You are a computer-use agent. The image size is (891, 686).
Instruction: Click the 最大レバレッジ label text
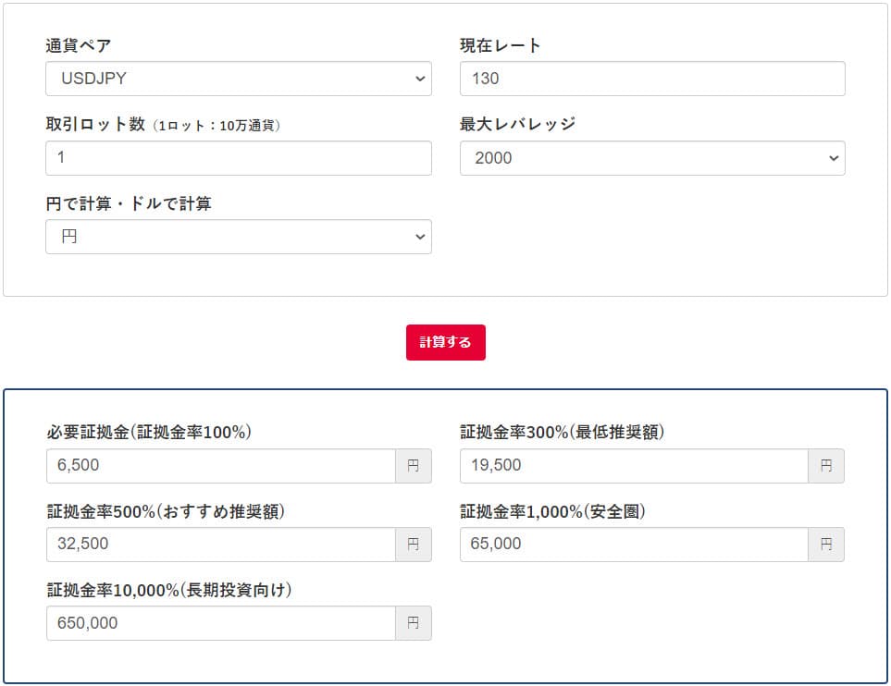517,124
